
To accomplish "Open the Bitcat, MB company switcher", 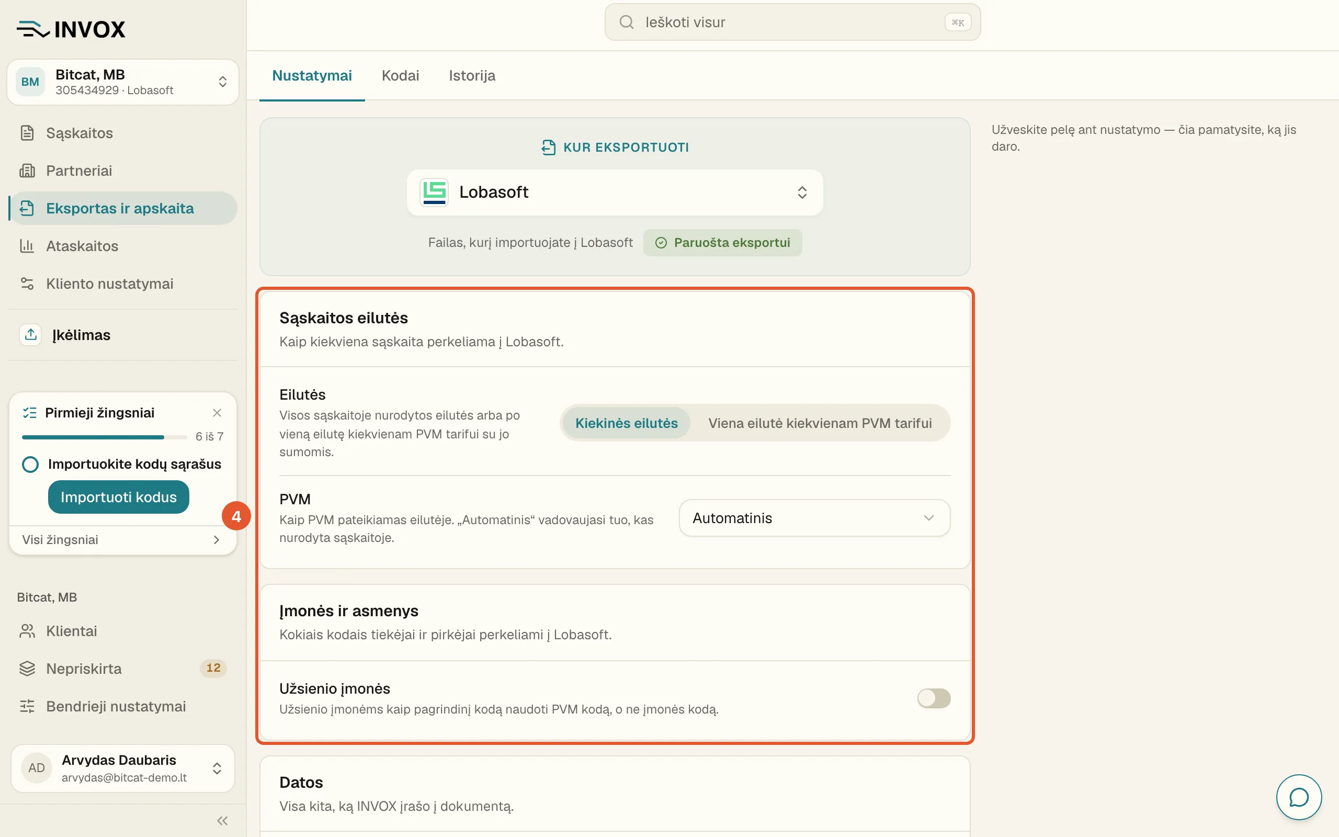I will coord(123,82).
